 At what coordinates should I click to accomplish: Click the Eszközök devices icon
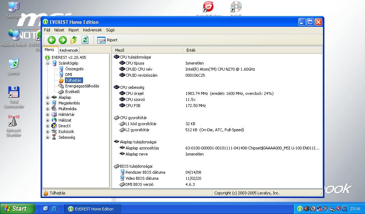click(54, 132)
